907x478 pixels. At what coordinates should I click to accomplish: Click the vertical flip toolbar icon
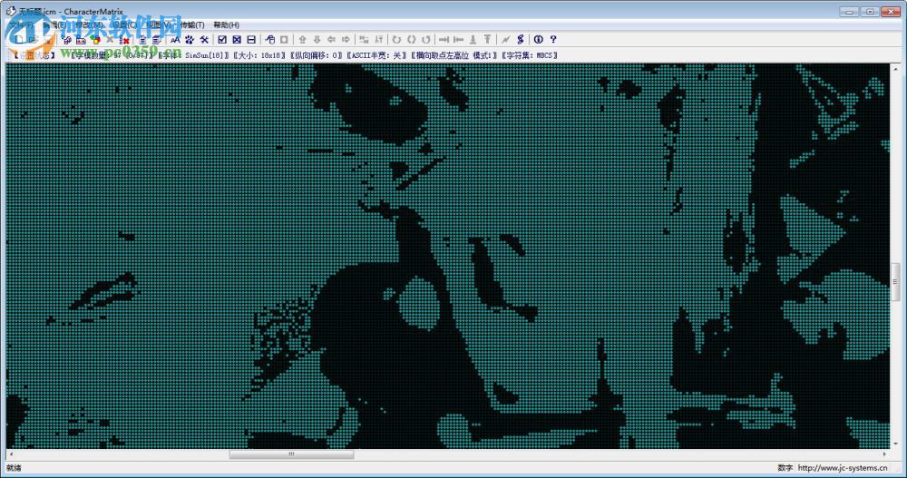[x=379, y=39]
